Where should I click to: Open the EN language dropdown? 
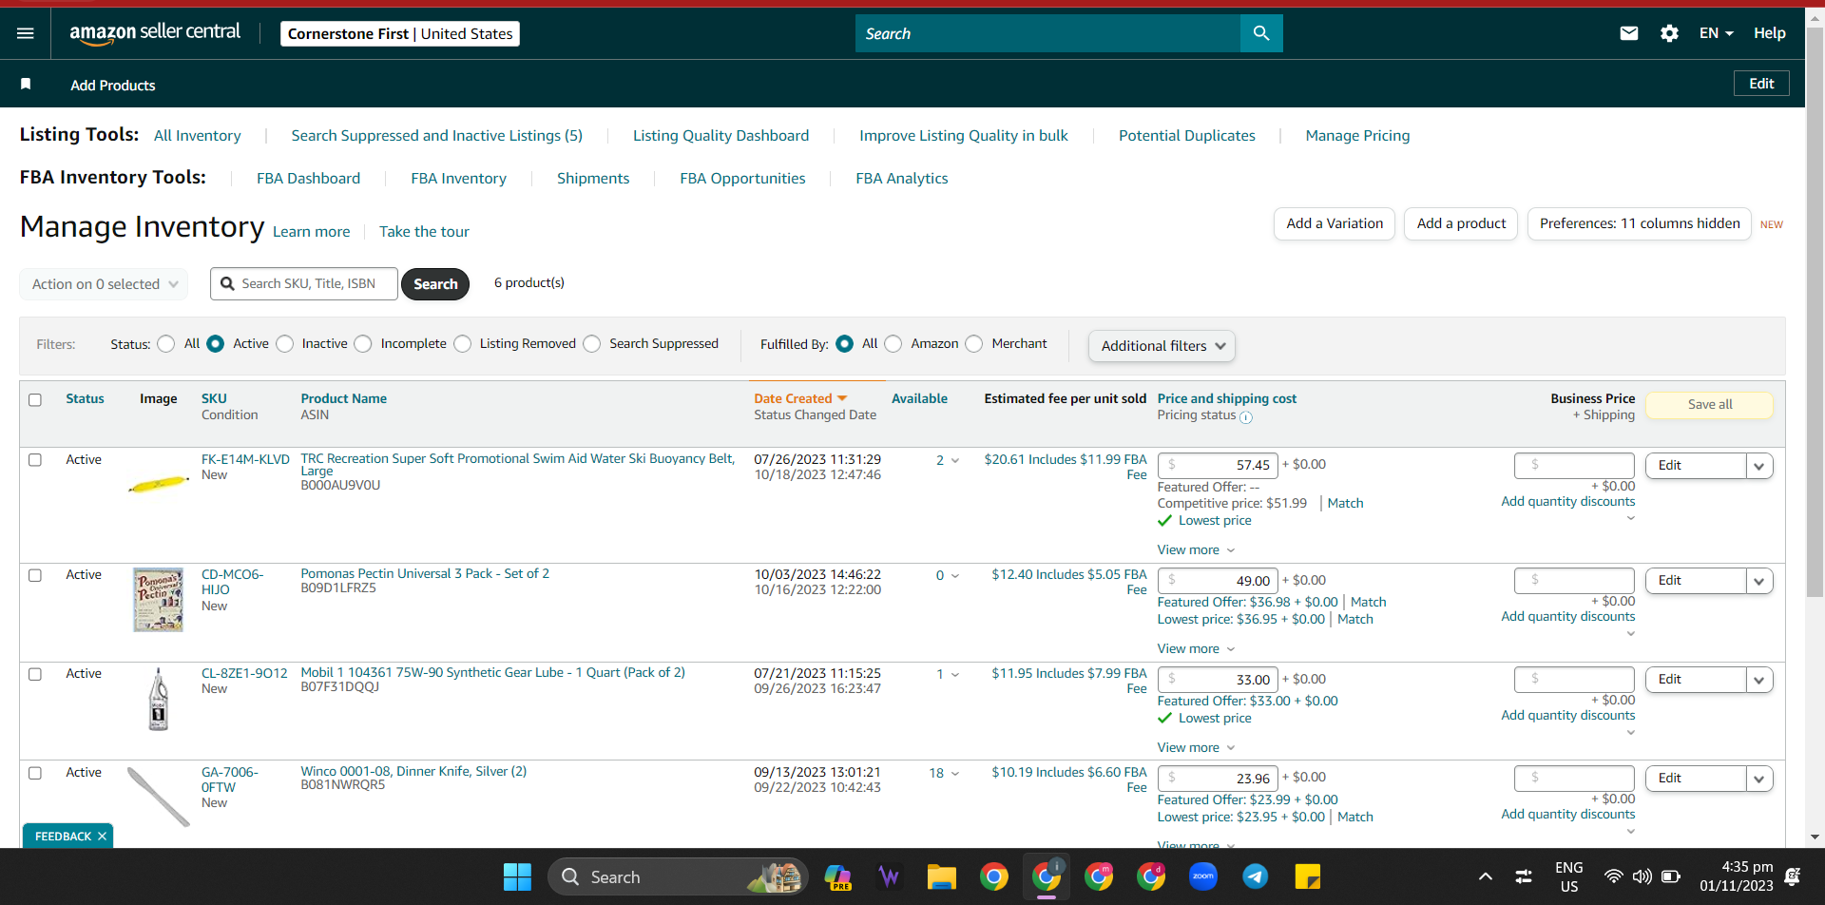pyautogui.click(x=1717, y=33)
